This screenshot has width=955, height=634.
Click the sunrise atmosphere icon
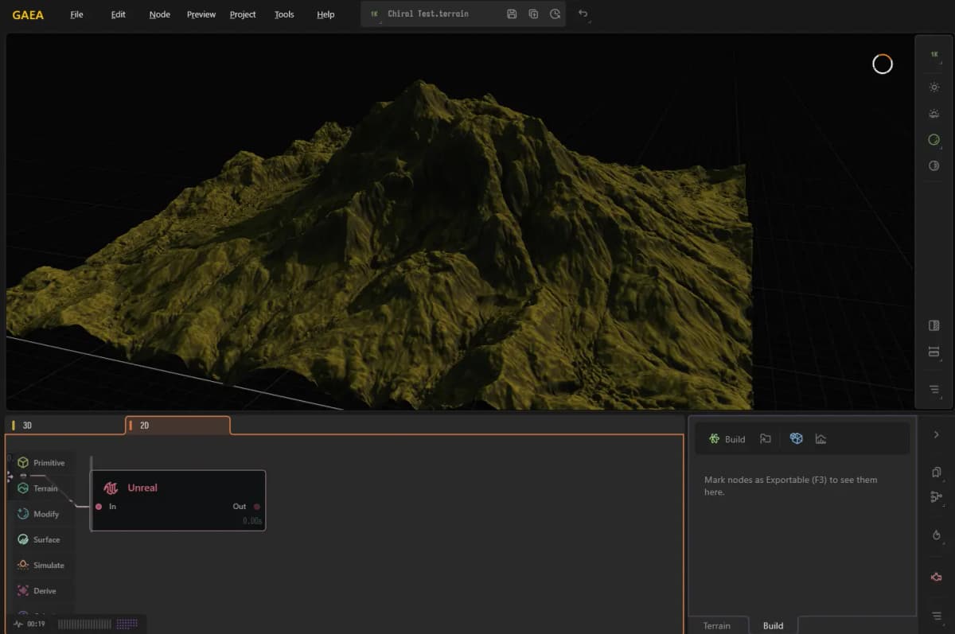coord(934,114)
